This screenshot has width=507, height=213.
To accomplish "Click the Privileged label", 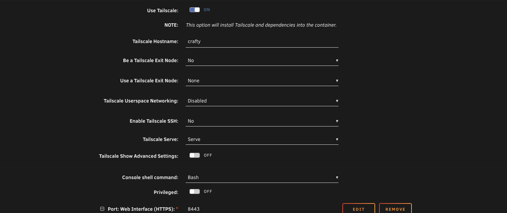I will tap(166, 192).
